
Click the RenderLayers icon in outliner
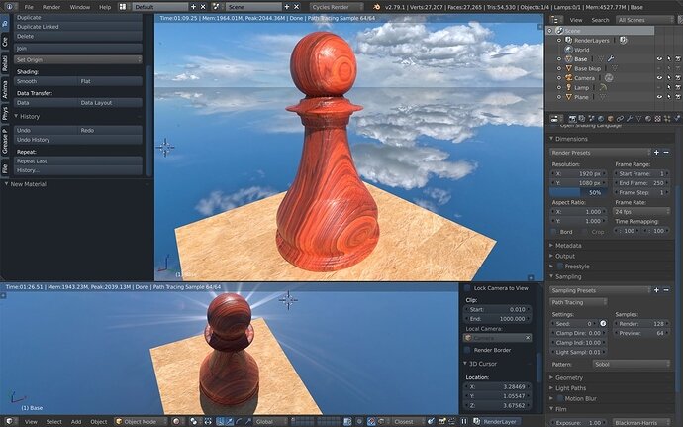tap(568, 40)
